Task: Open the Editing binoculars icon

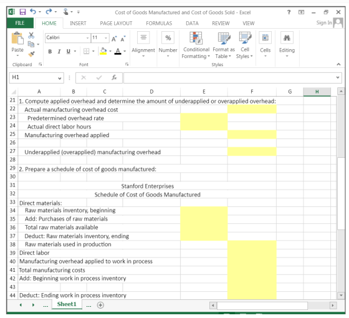Action: tap(287, 37)
